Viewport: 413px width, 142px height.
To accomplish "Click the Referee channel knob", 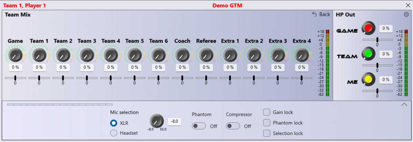I will click(206, 55).
